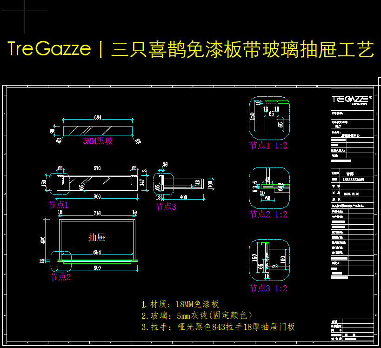The height and width of the screenshot is (348, 381).
Task: Select the 节点2 label under the drawer plan
Action: [60, 277]
